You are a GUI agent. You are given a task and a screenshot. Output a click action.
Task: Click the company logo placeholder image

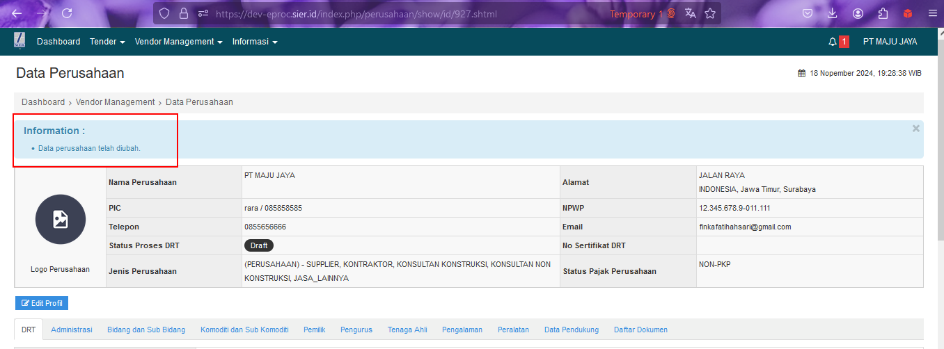point(61,219)
